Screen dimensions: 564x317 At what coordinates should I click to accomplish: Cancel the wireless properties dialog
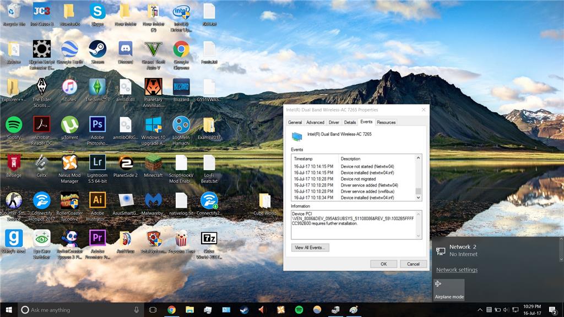click(413, 264)
